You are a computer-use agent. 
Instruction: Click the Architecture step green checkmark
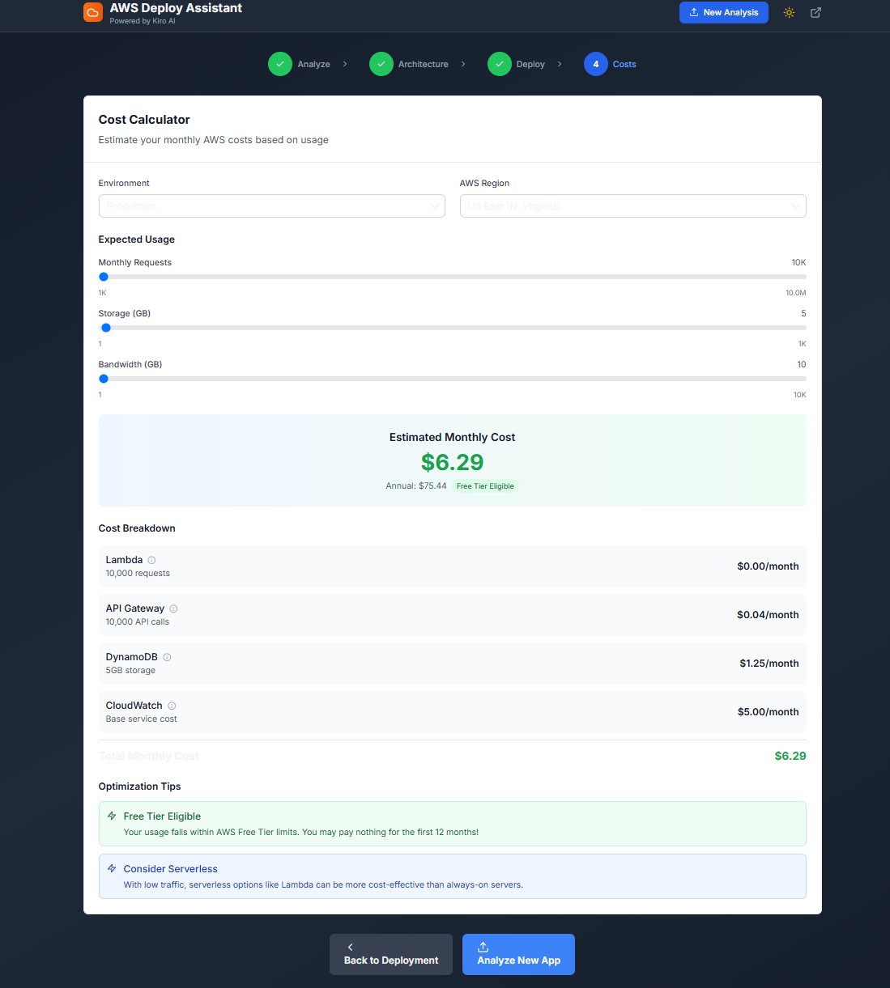pos(381,64)
